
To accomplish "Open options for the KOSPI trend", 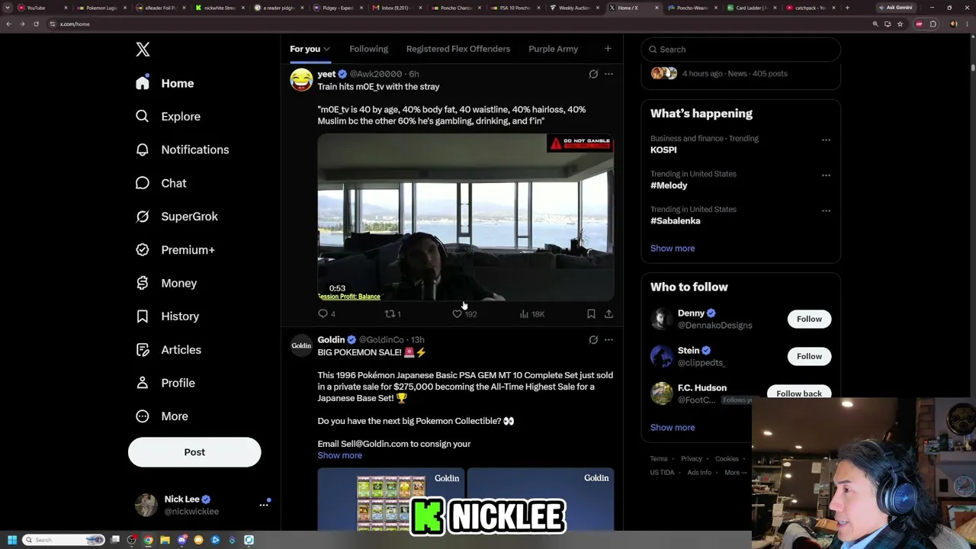I will [x=826, y=140].
